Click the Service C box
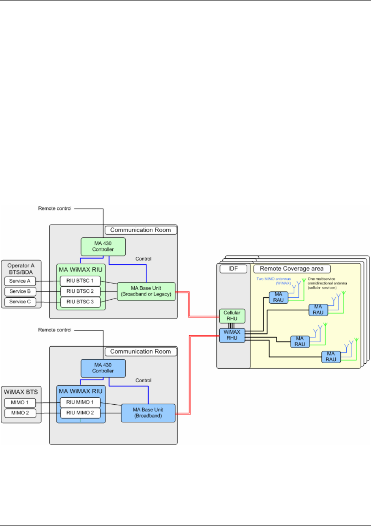 pos(20,302)
